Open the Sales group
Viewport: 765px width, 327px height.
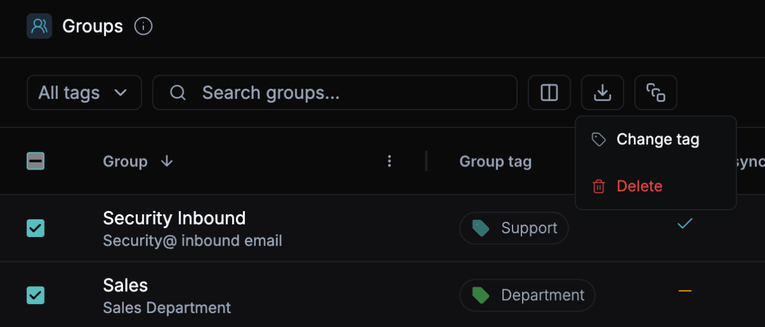pyautogui.click(x=126, y=285)
